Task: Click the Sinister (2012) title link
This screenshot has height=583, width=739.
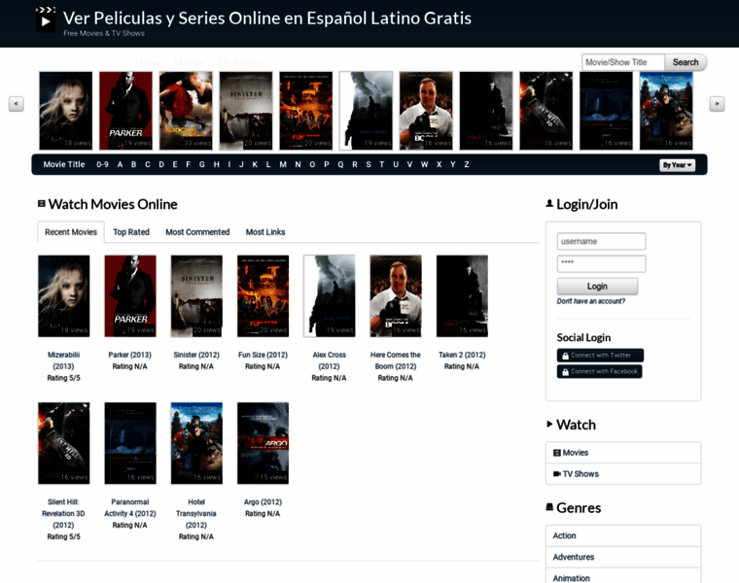Action: pyautogui.click(x=196, y=355)
